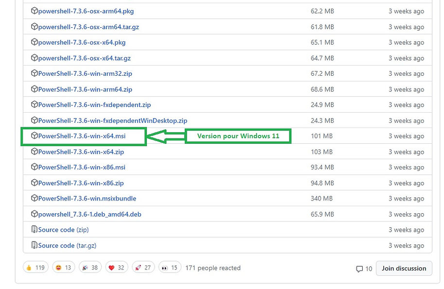Download PowerShell-7.3.6-win-fxdependent.zip
444x289 pixels.
pyautogui.click(x=94, y=105)
